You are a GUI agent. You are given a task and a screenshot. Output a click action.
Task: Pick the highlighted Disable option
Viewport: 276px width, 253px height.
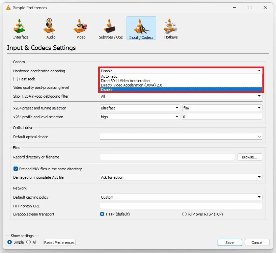pos(181,90)
